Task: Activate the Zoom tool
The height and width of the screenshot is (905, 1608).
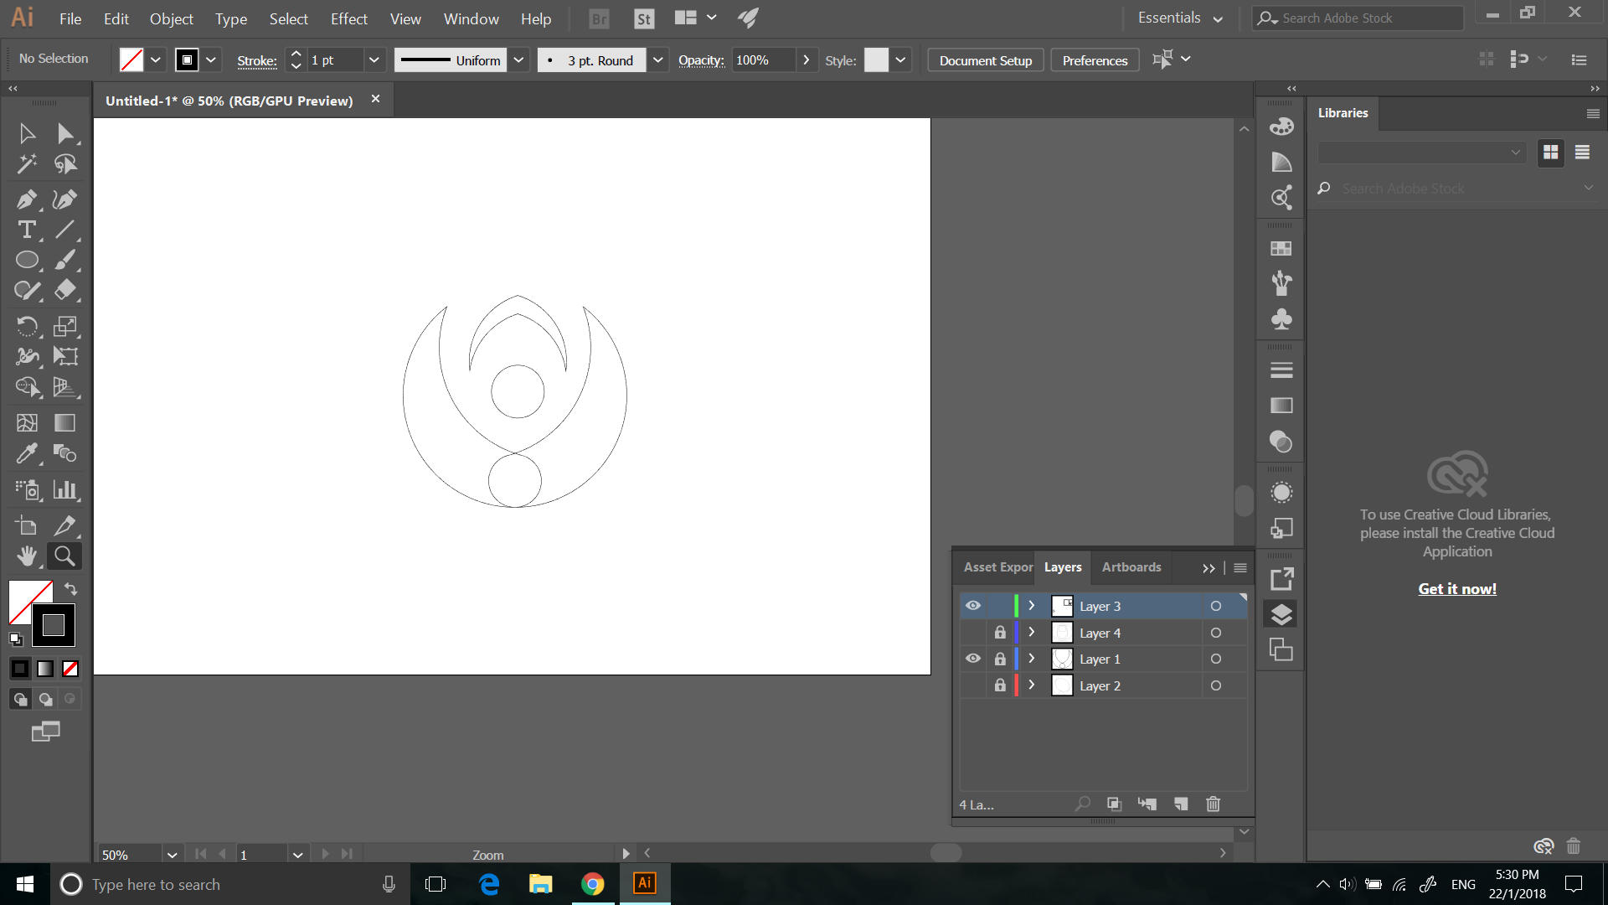Action: coord(64,556)
